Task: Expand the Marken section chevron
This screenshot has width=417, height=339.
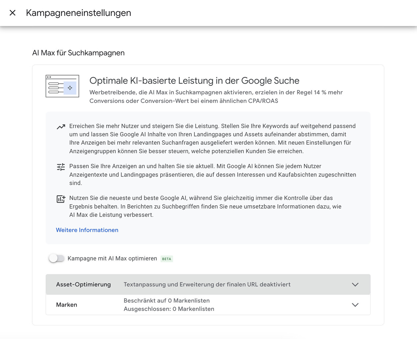Action: [x=355, y=305]
